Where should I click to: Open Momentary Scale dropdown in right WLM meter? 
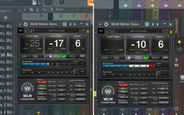coord(163,98)
